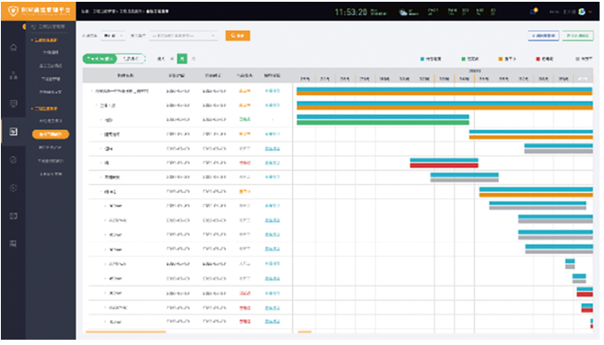604x345 pixels.
Task: Open the notification message icon with orange badge
Action: tap(534, 11)
